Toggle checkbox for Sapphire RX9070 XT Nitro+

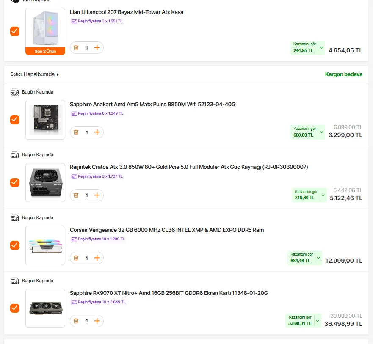coord(15,308)
